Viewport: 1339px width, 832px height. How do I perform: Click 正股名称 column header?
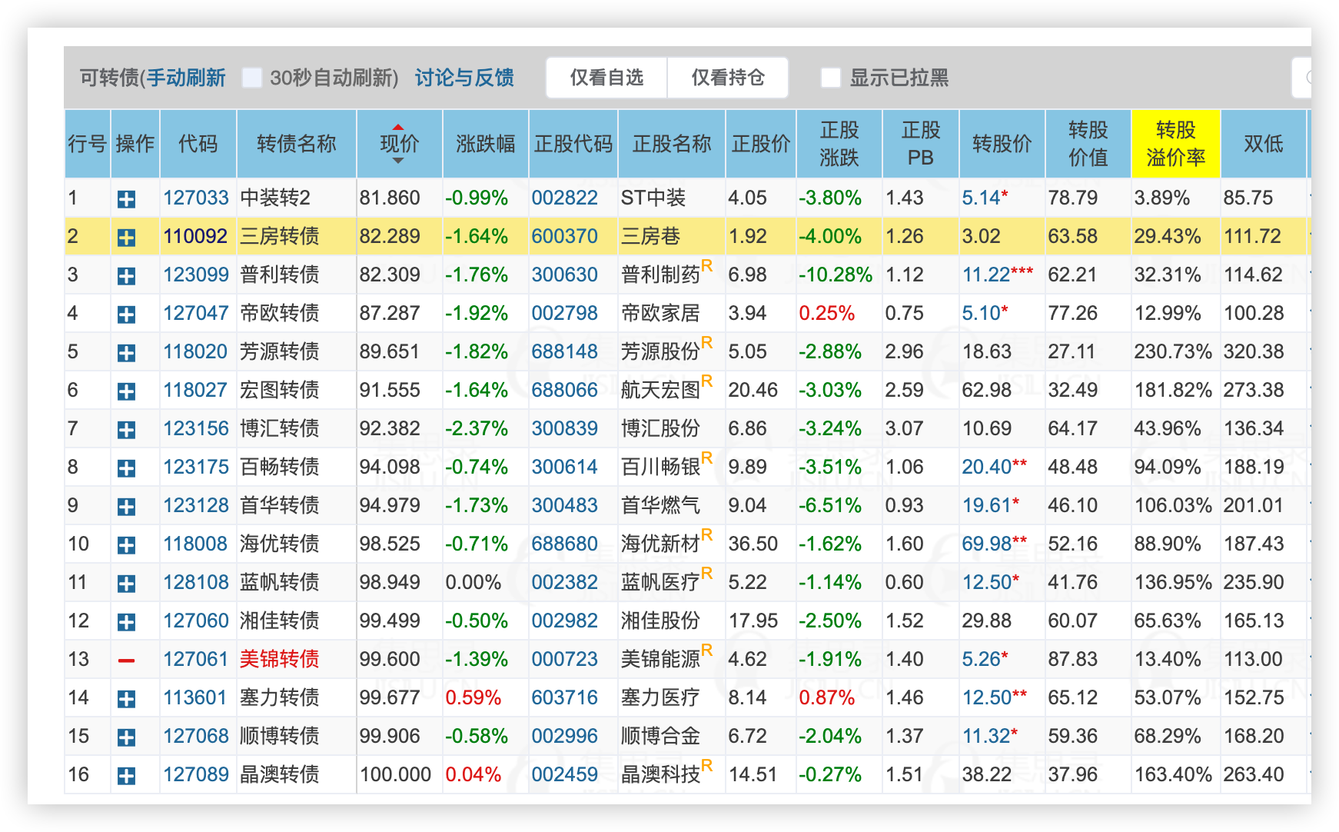[672, 144]
